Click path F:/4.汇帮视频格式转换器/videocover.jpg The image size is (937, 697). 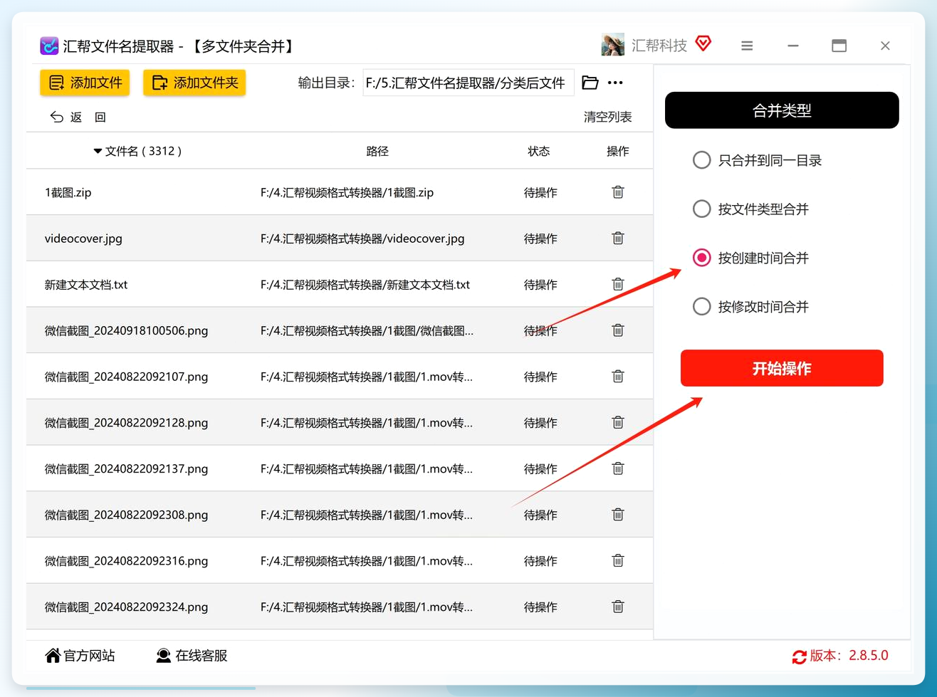pos(362,239)
